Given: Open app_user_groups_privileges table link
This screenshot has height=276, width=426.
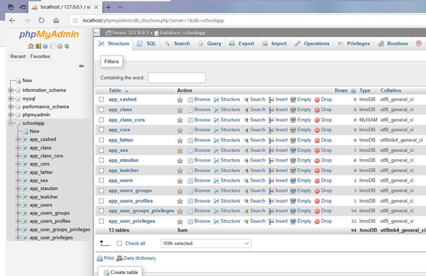Looking at the screenshot, I should [x=141, y=211].
